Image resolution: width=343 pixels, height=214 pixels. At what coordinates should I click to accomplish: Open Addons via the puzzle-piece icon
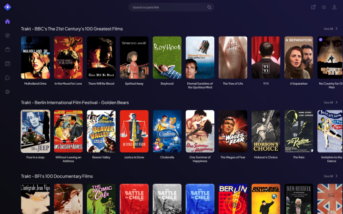[7, 78]
